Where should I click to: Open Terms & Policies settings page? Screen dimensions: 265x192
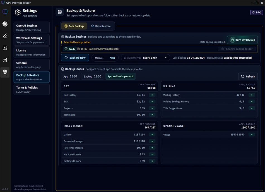32,89
